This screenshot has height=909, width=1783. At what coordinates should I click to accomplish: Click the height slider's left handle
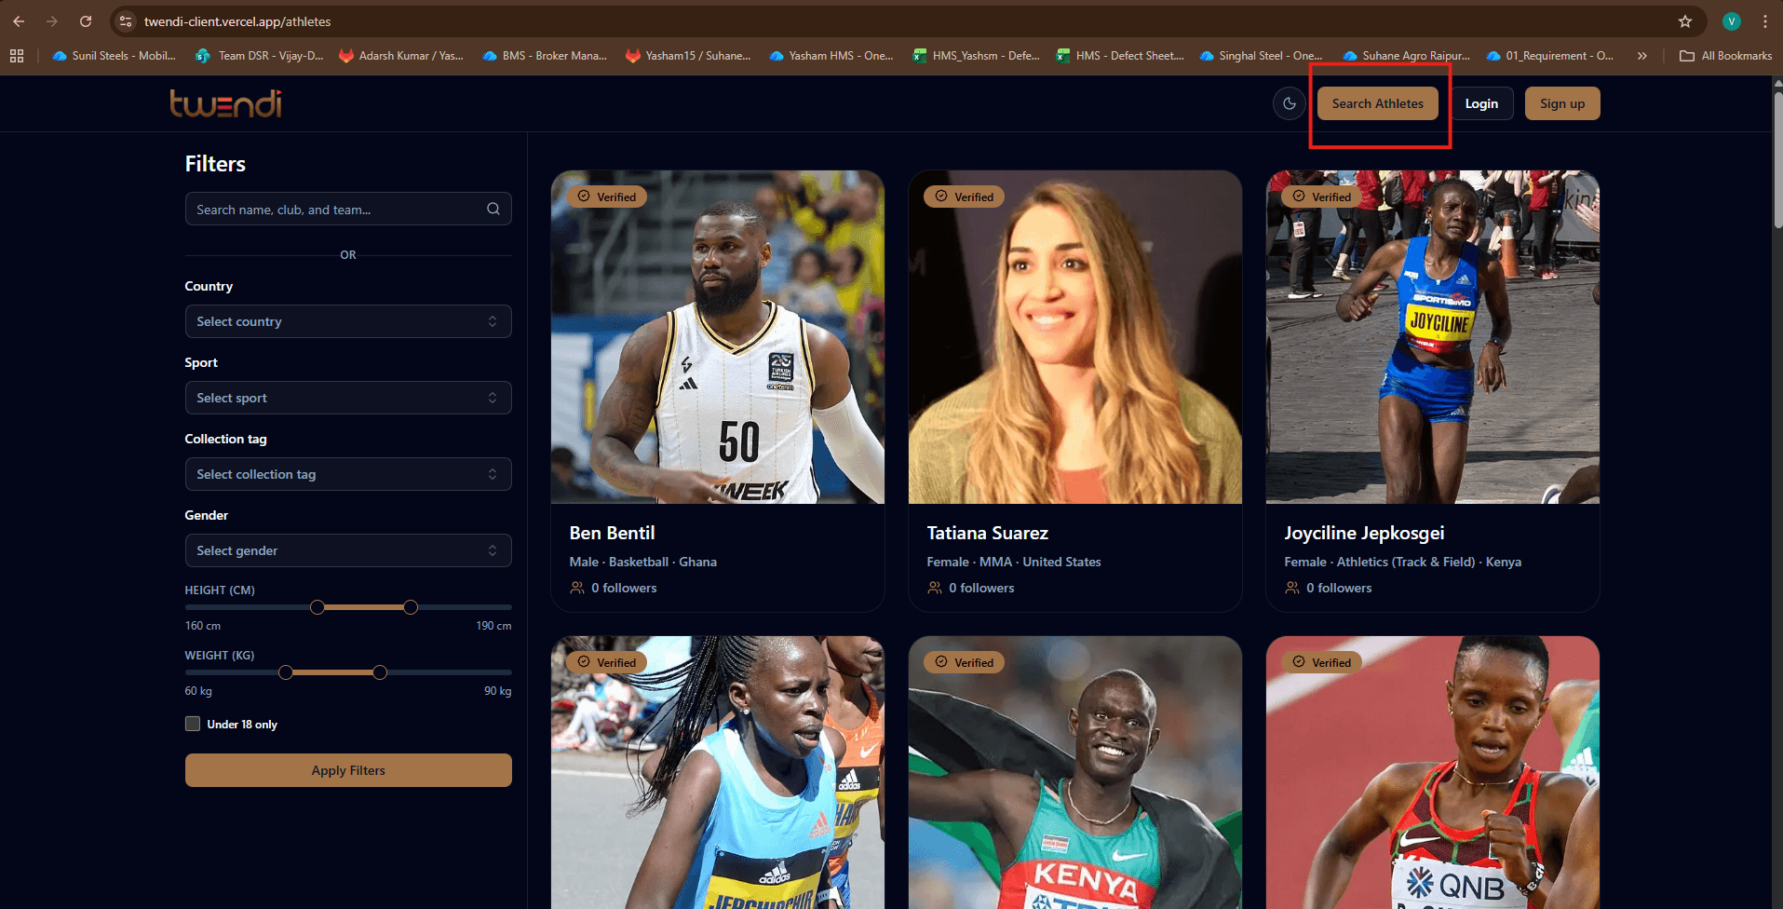pos(317,607)
